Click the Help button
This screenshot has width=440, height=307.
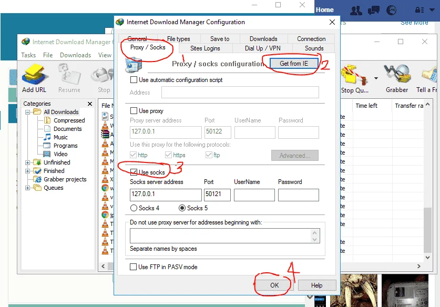coord(317,285)
